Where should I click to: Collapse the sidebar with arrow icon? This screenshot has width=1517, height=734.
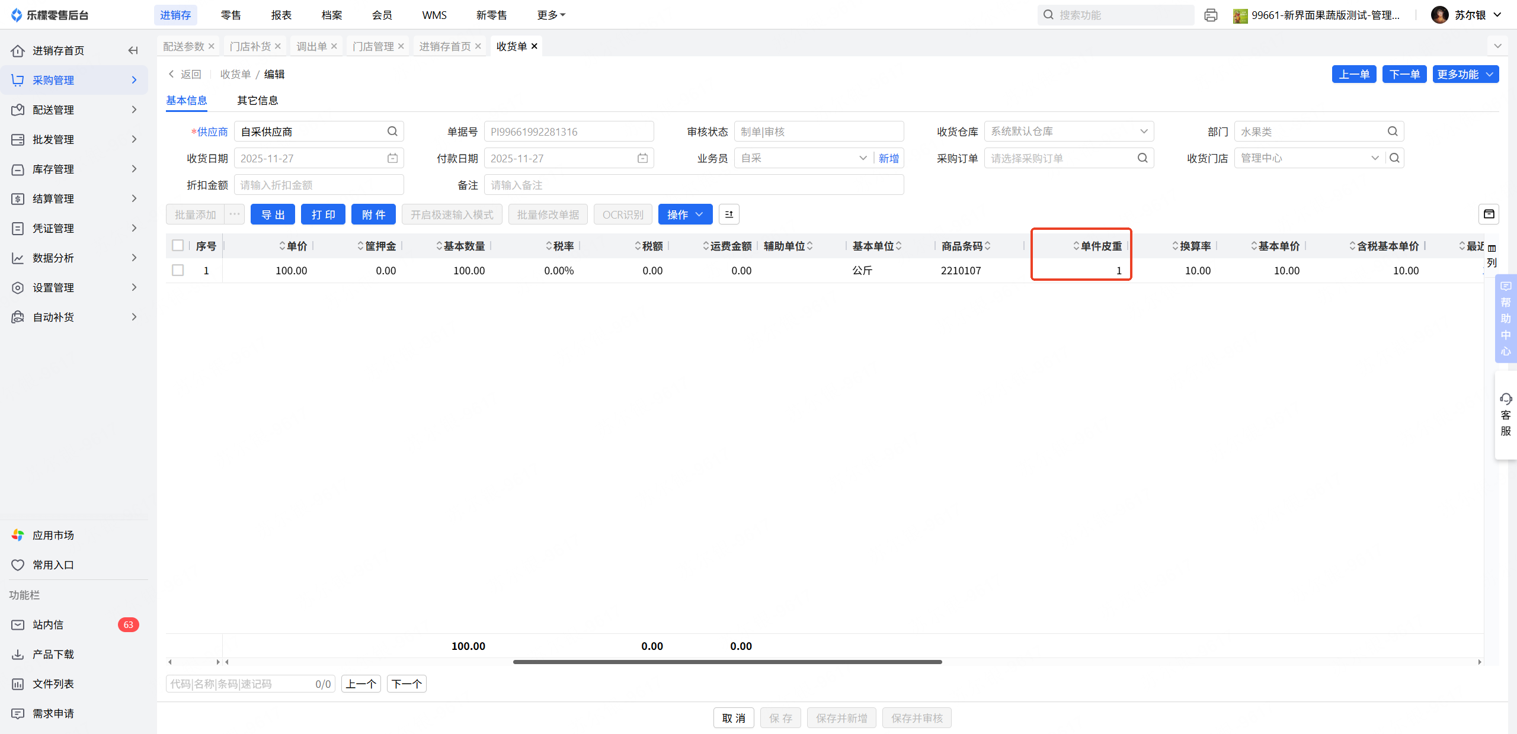(133, 50)
